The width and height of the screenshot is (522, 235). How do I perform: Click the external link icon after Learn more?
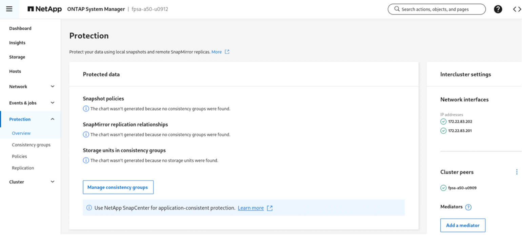[x=270, y=208]
